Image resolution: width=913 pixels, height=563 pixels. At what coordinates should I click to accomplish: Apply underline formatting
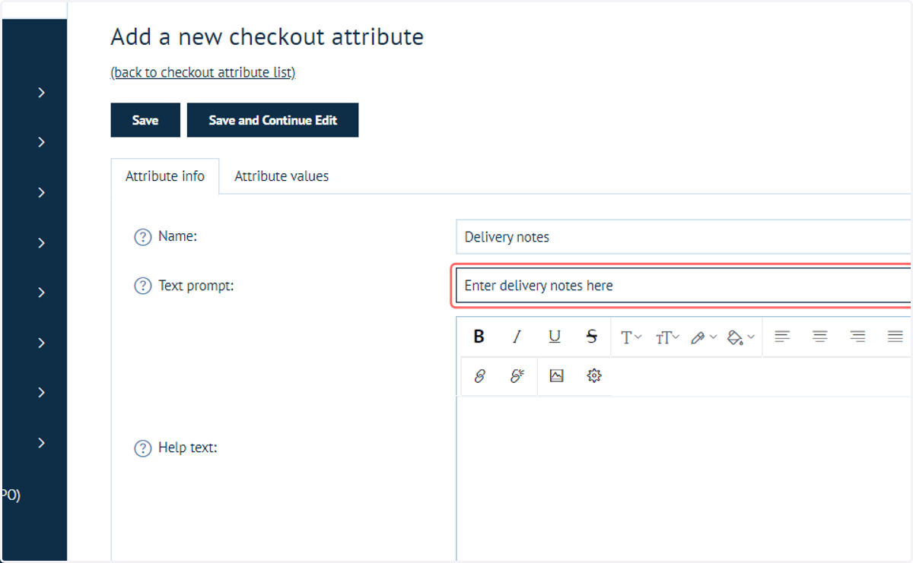[x=555, y=337]
